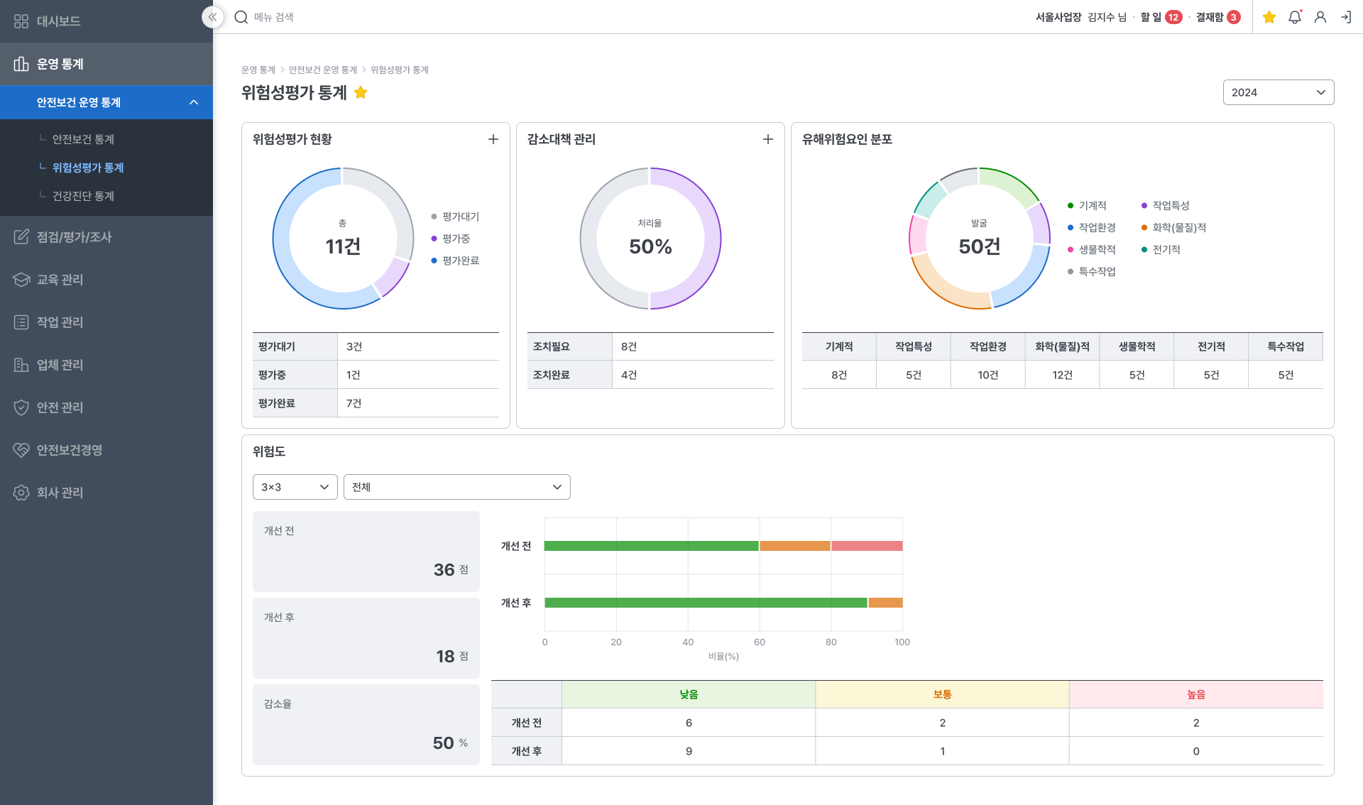Open 건강진단 통계 menu item

click(83, 196)
